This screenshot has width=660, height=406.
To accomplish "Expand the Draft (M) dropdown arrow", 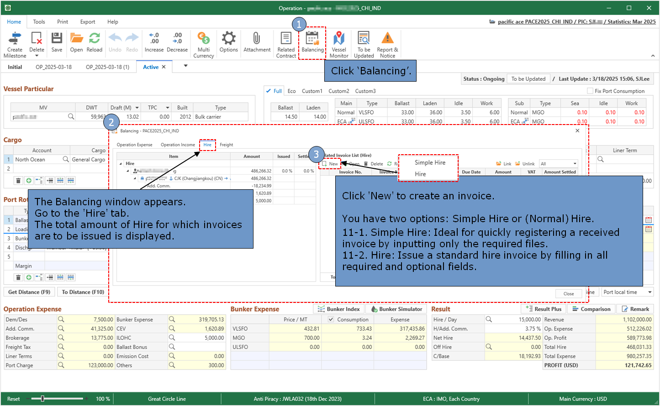I will pyautogui.click(x=137, y=108).
